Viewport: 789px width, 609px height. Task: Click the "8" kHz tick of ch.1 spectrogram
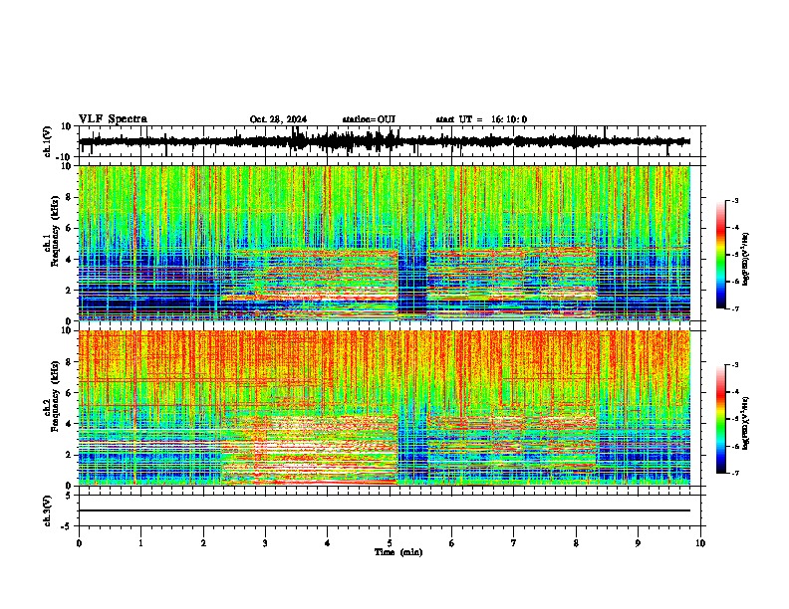(x=69, y=197)
